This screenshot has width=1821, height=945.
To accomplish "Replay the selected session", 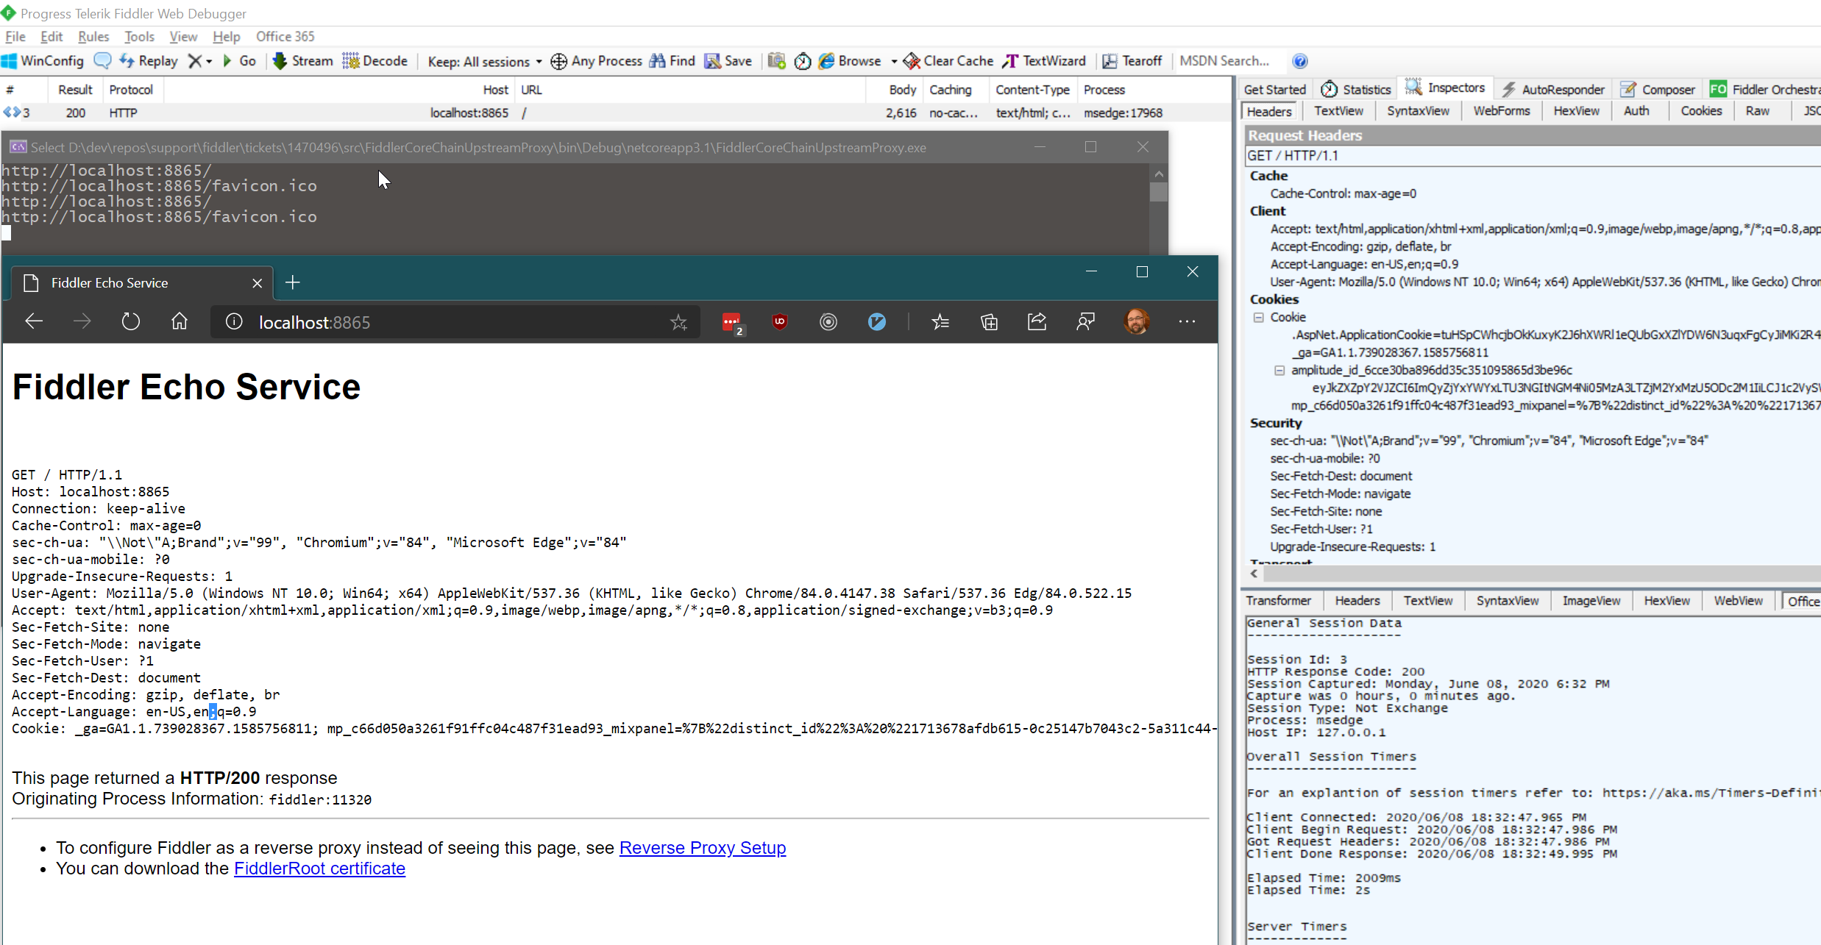I will [148, 61].
